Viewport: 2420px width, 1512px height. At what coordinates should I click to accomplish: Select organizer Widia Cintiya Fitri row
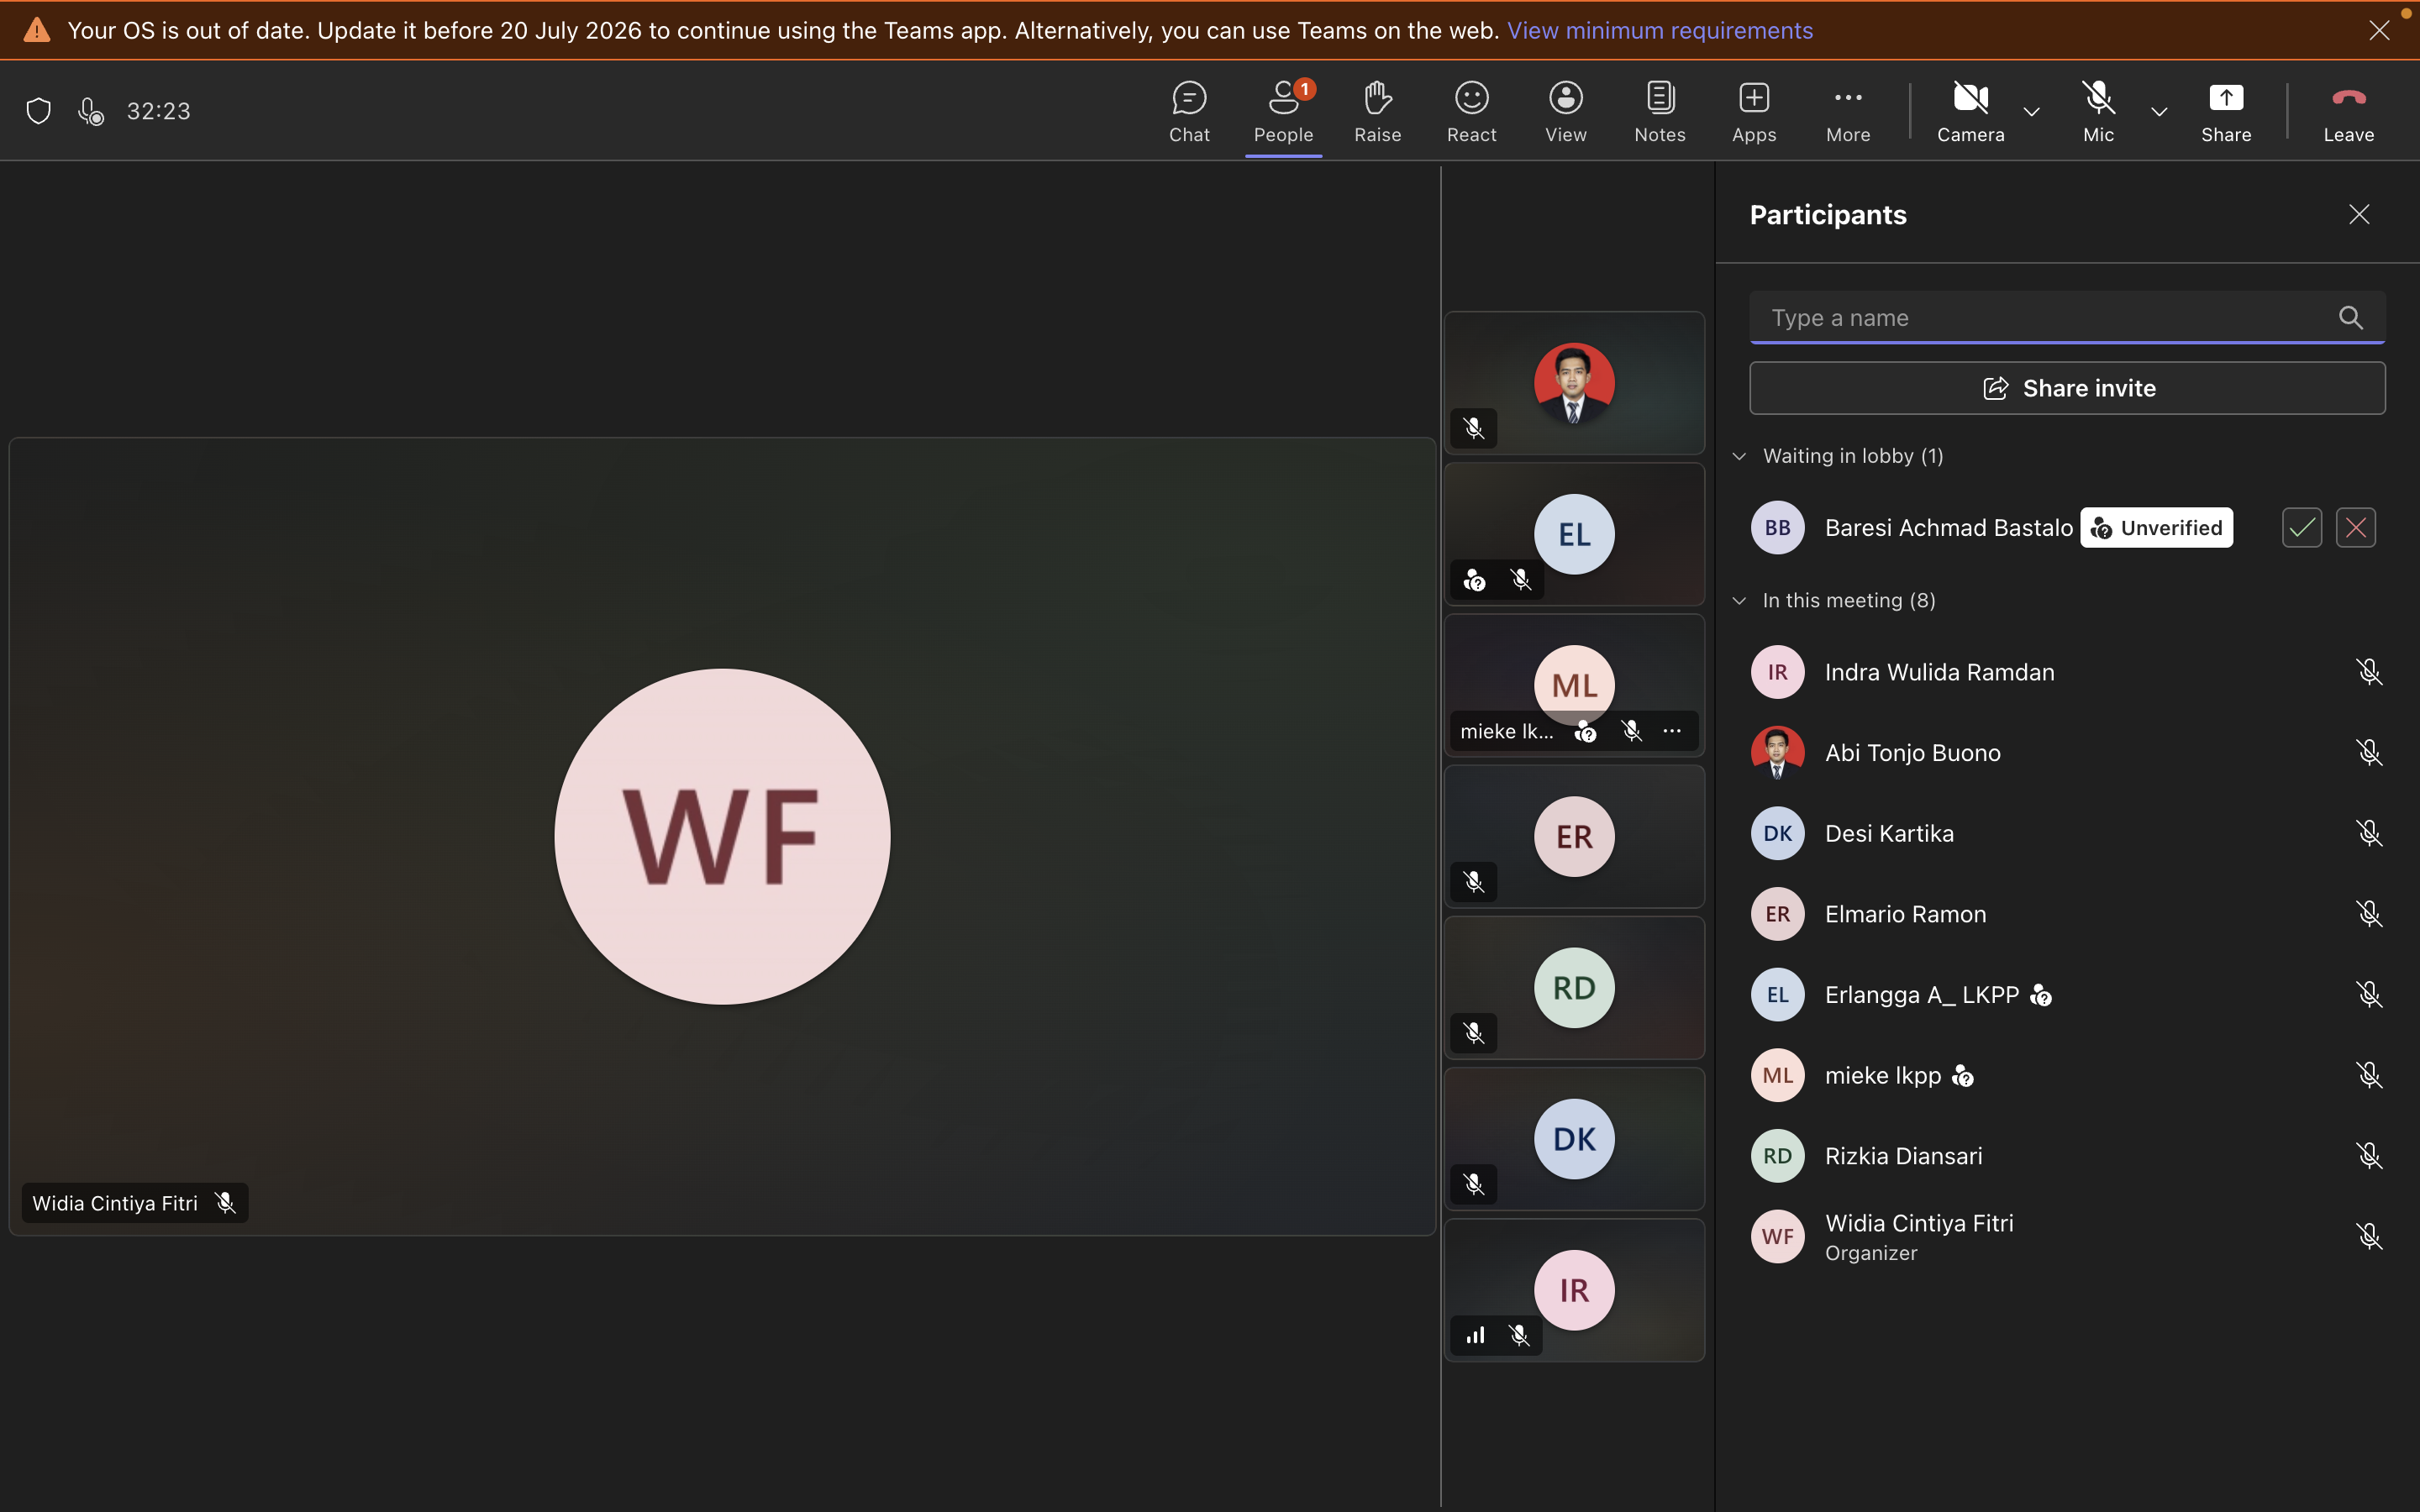tap(2067, 1236)
